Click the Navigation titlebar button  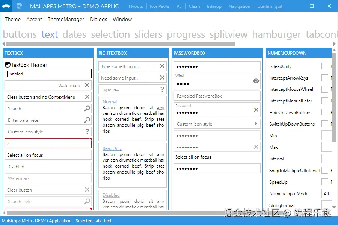239,6
